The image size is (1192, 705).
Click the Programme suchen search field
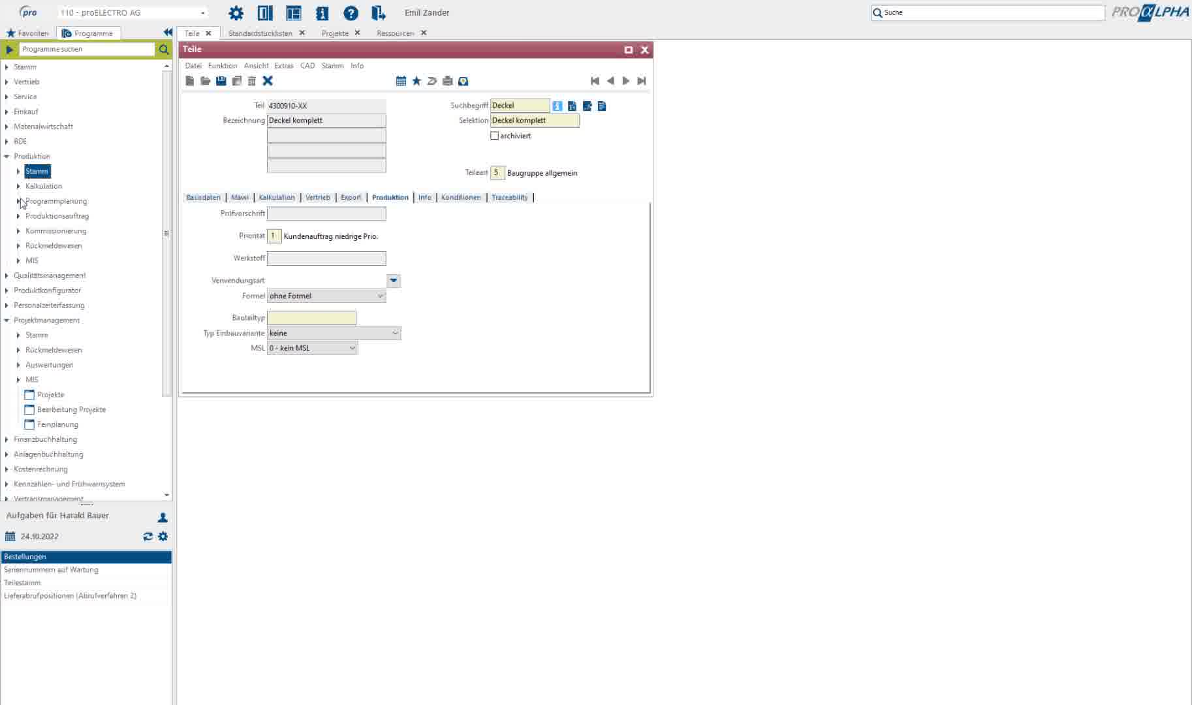click(87, 49)
